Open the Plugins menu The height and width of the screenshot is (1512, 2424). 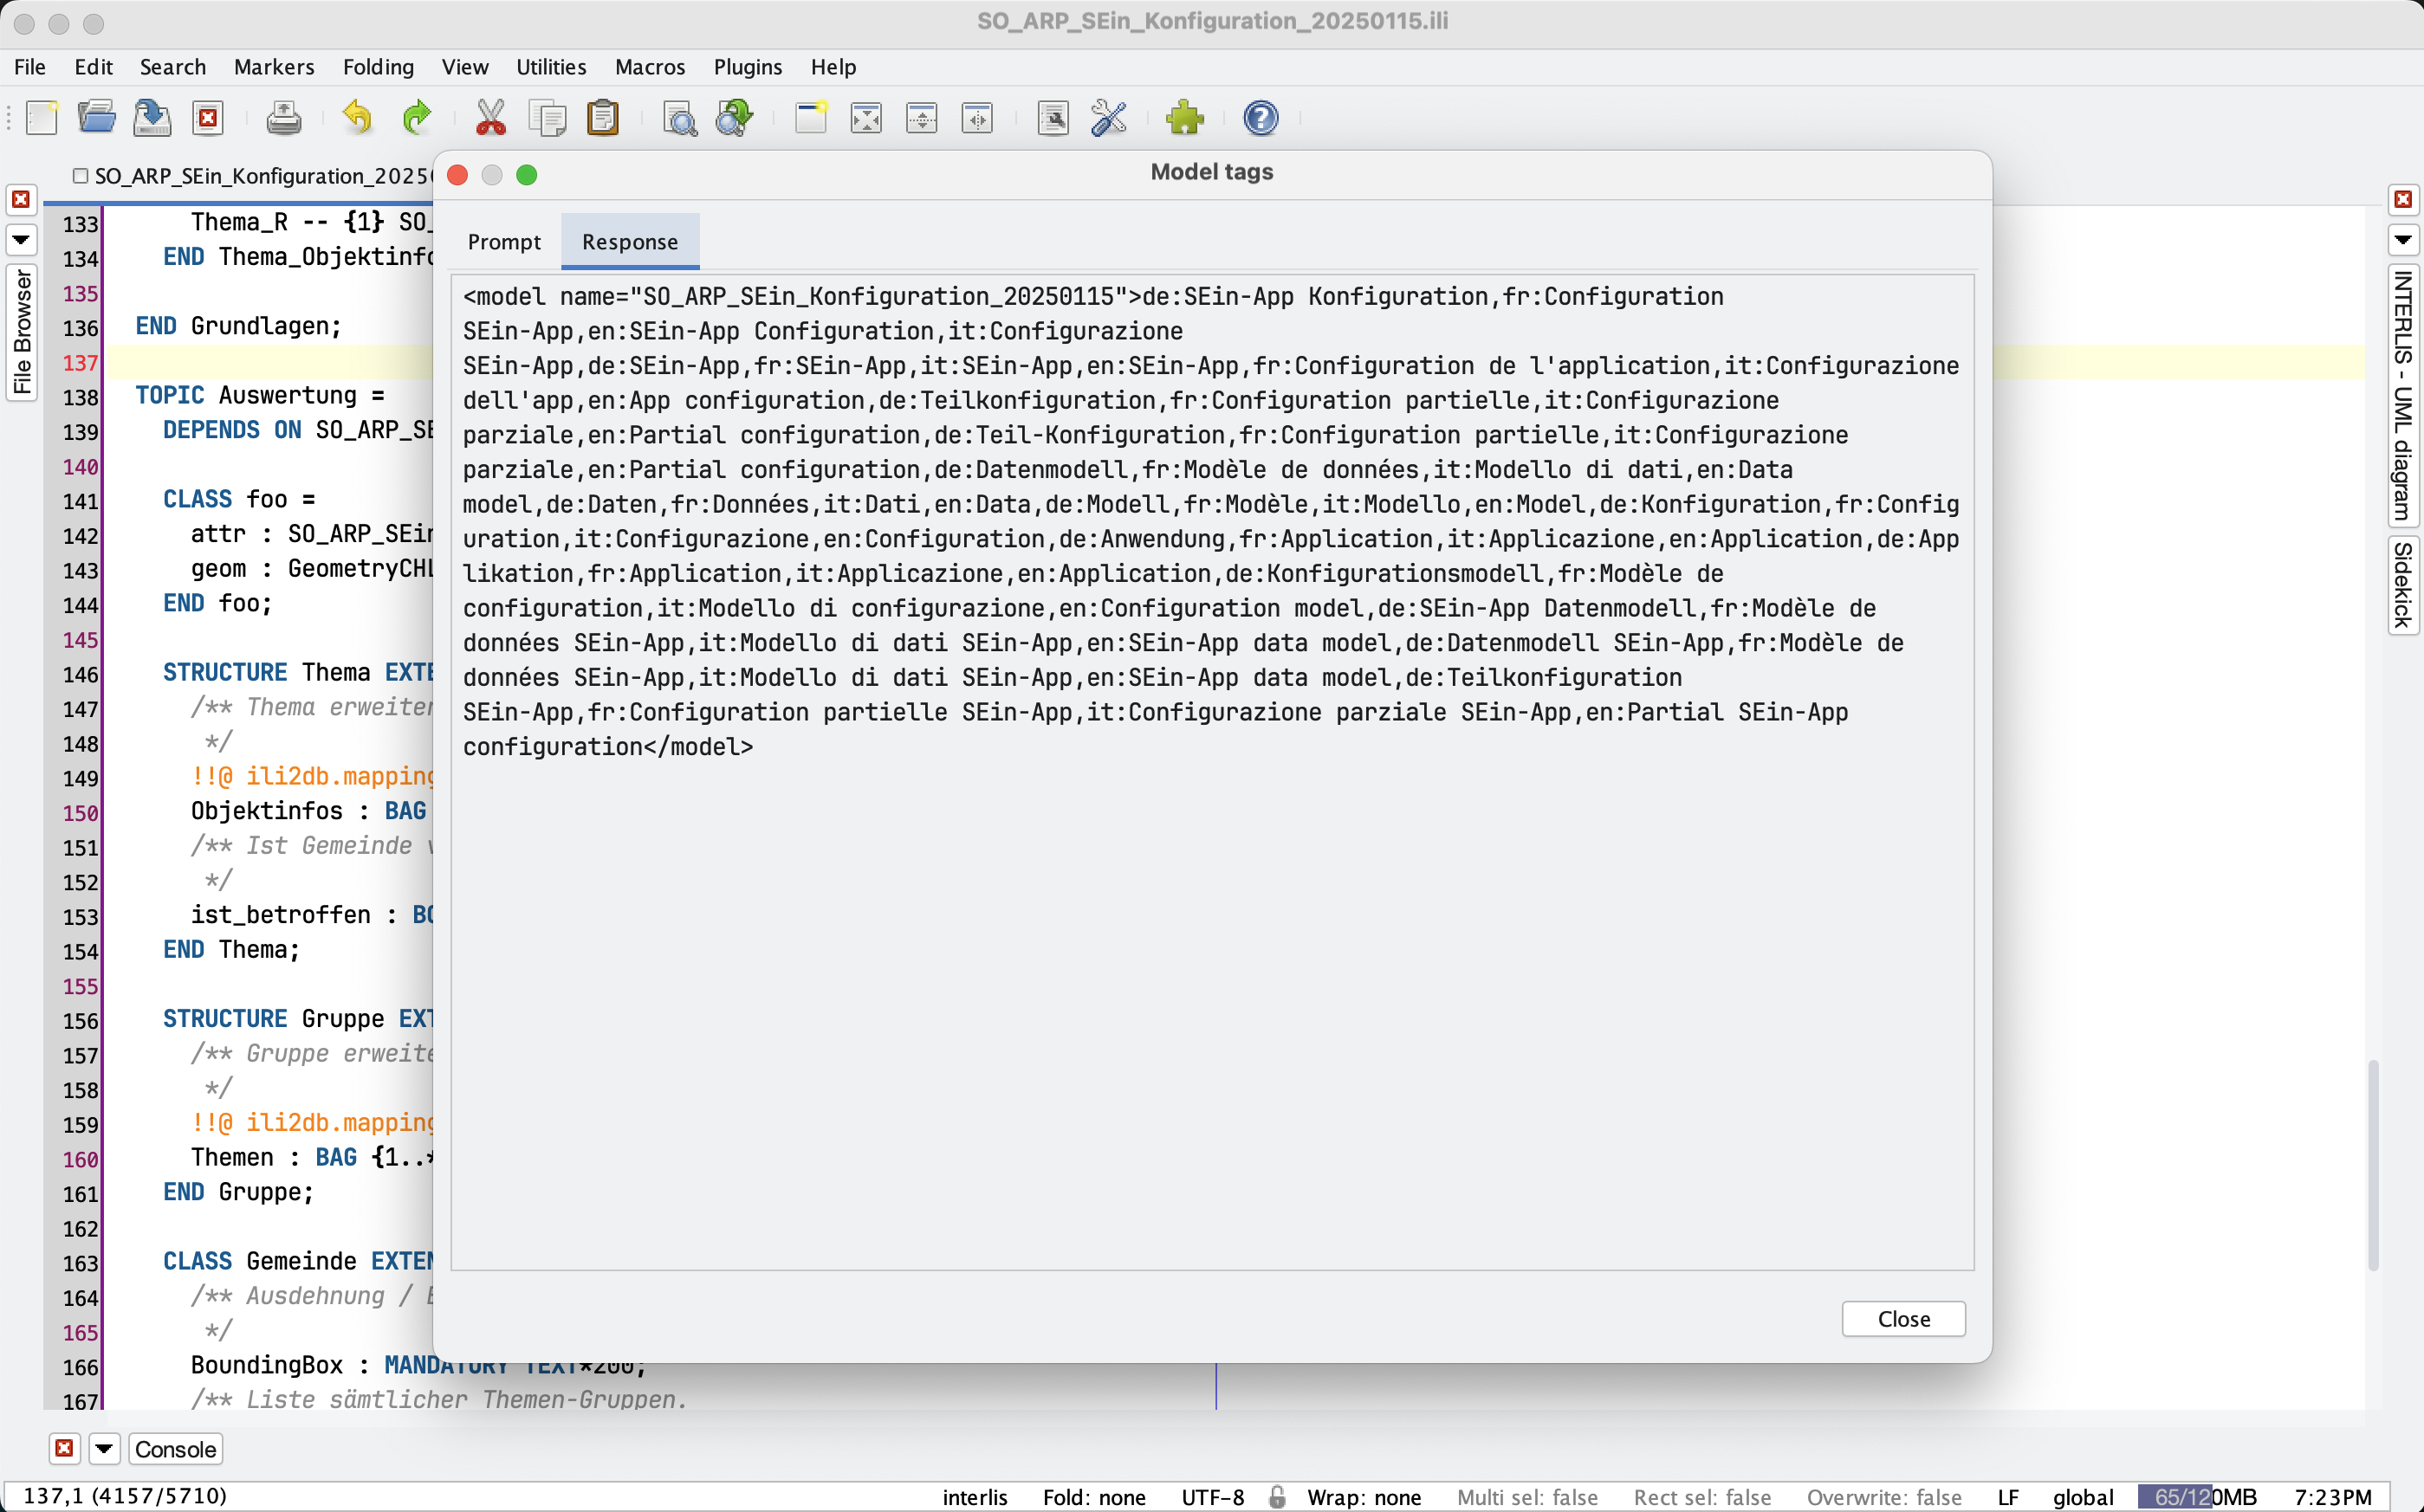point(748,67)
